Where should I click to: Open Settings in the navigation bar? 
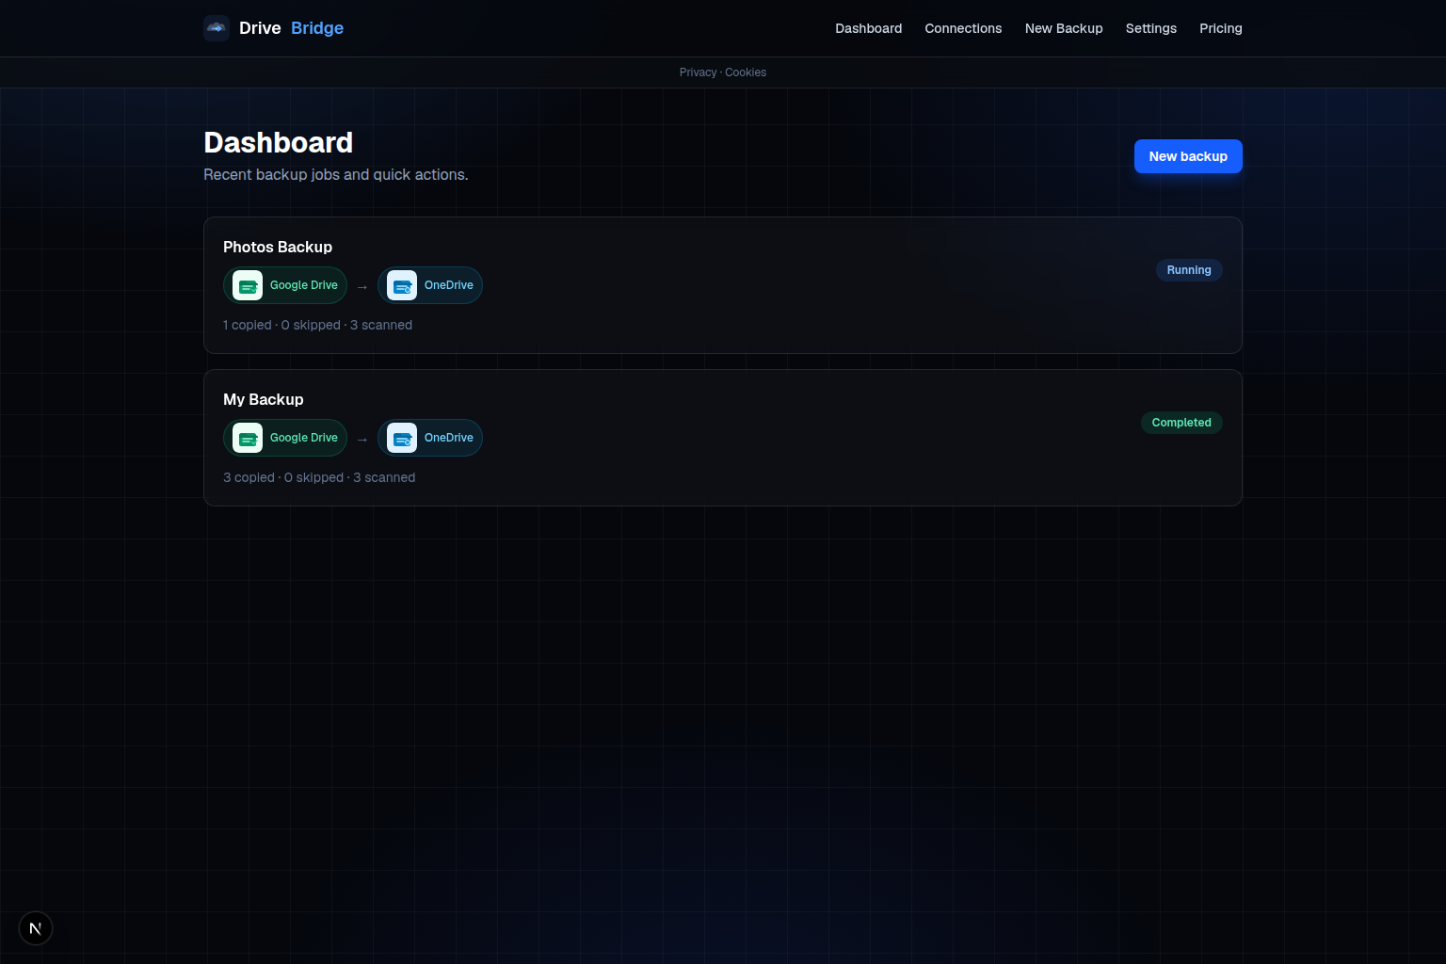1151,28
